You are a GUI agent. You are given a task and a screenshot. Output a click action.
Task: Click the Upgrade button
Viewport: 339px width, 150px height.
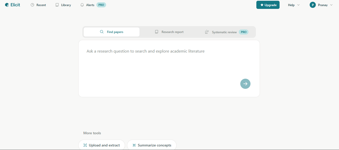pos(268,5)
